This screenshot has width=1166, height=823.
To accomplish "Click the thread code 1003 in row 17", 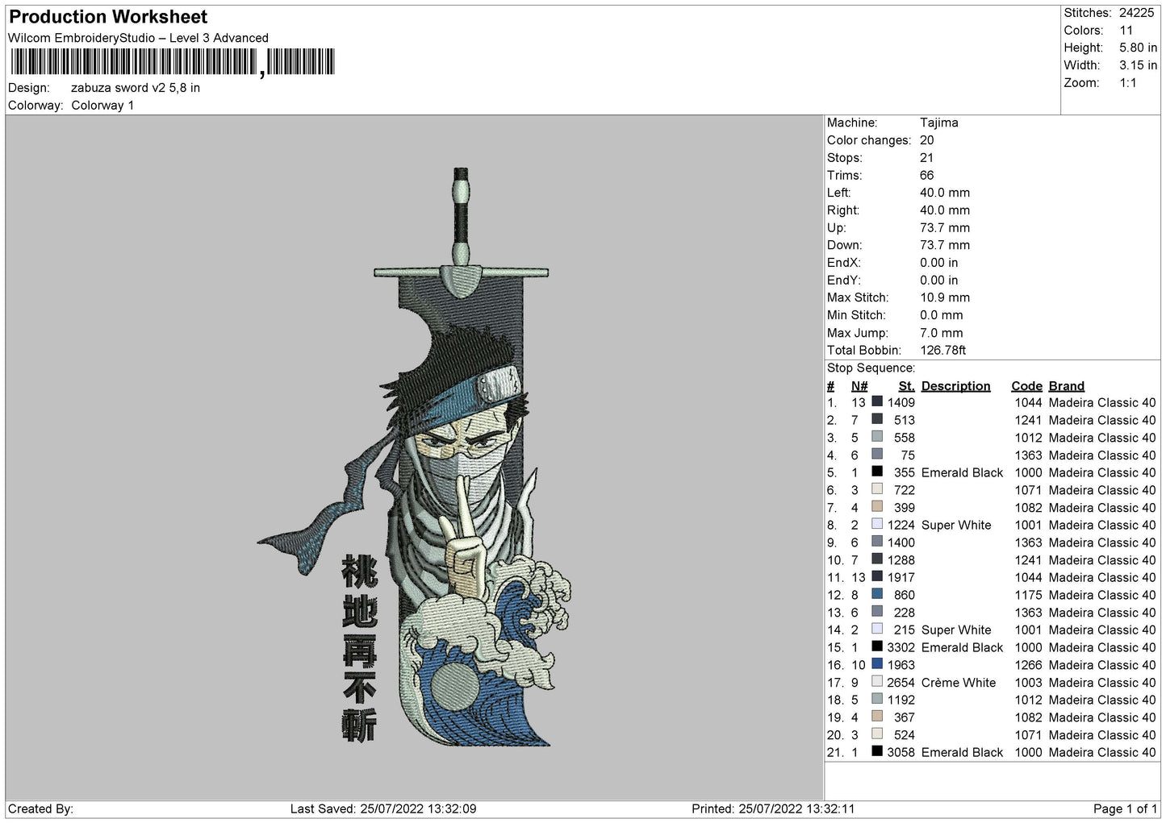I will [1029, 683].
